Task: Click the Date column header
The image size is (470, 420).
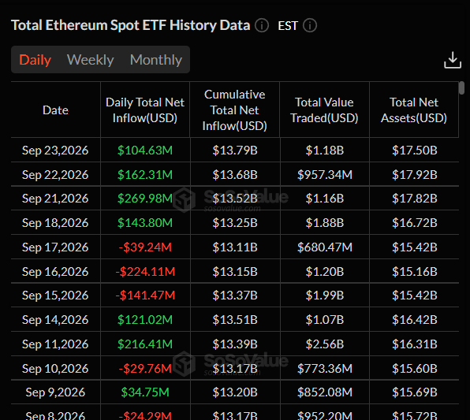Action: point(55,110)
